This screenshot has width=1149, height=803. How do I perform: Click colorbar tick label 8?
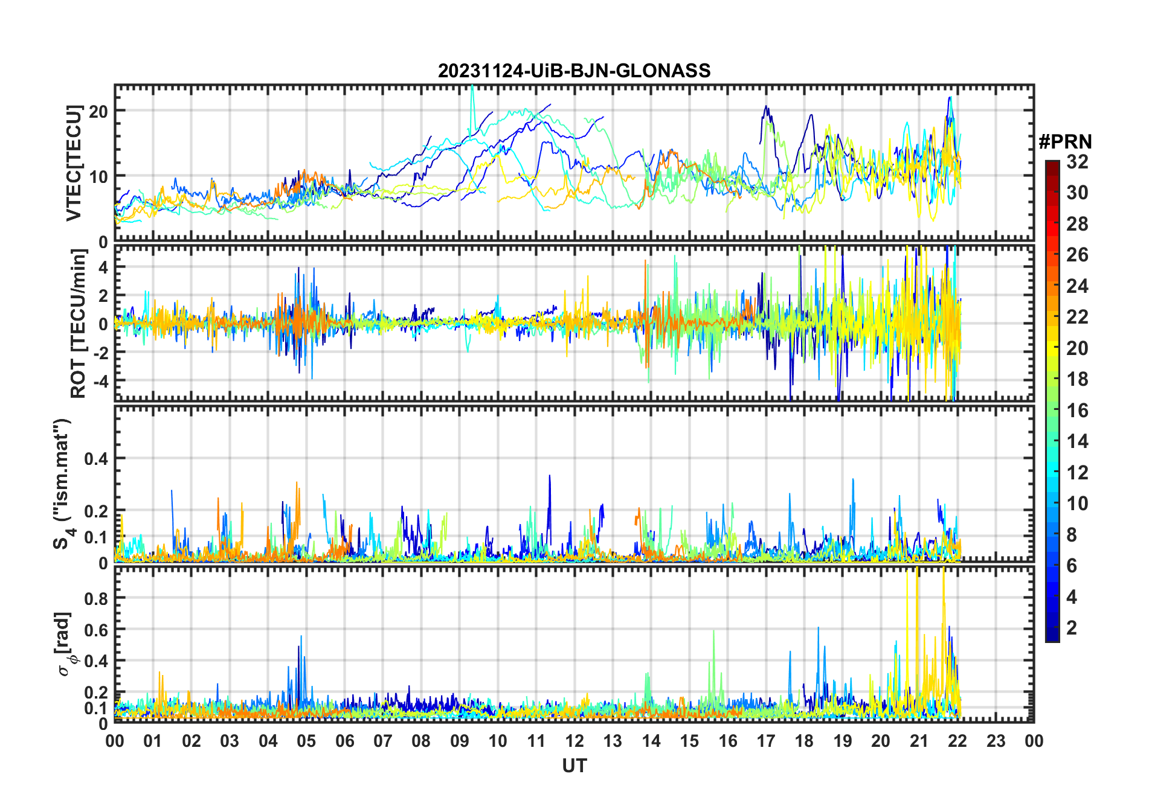(x=1072, y=535)
